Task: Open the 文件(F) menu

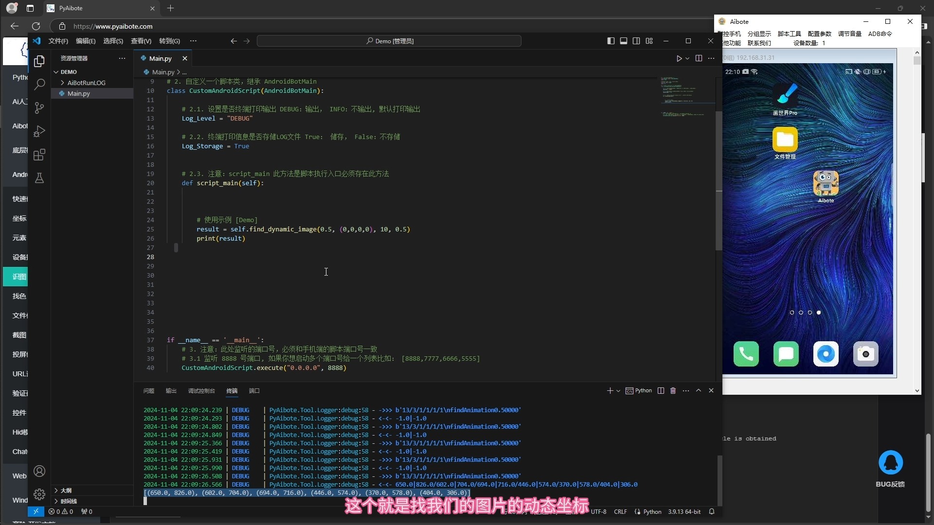Action: (58, 41)
